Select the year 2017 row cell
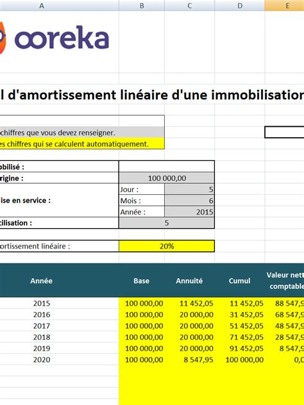This screenshot has width=304, height=405. (59, 326)
